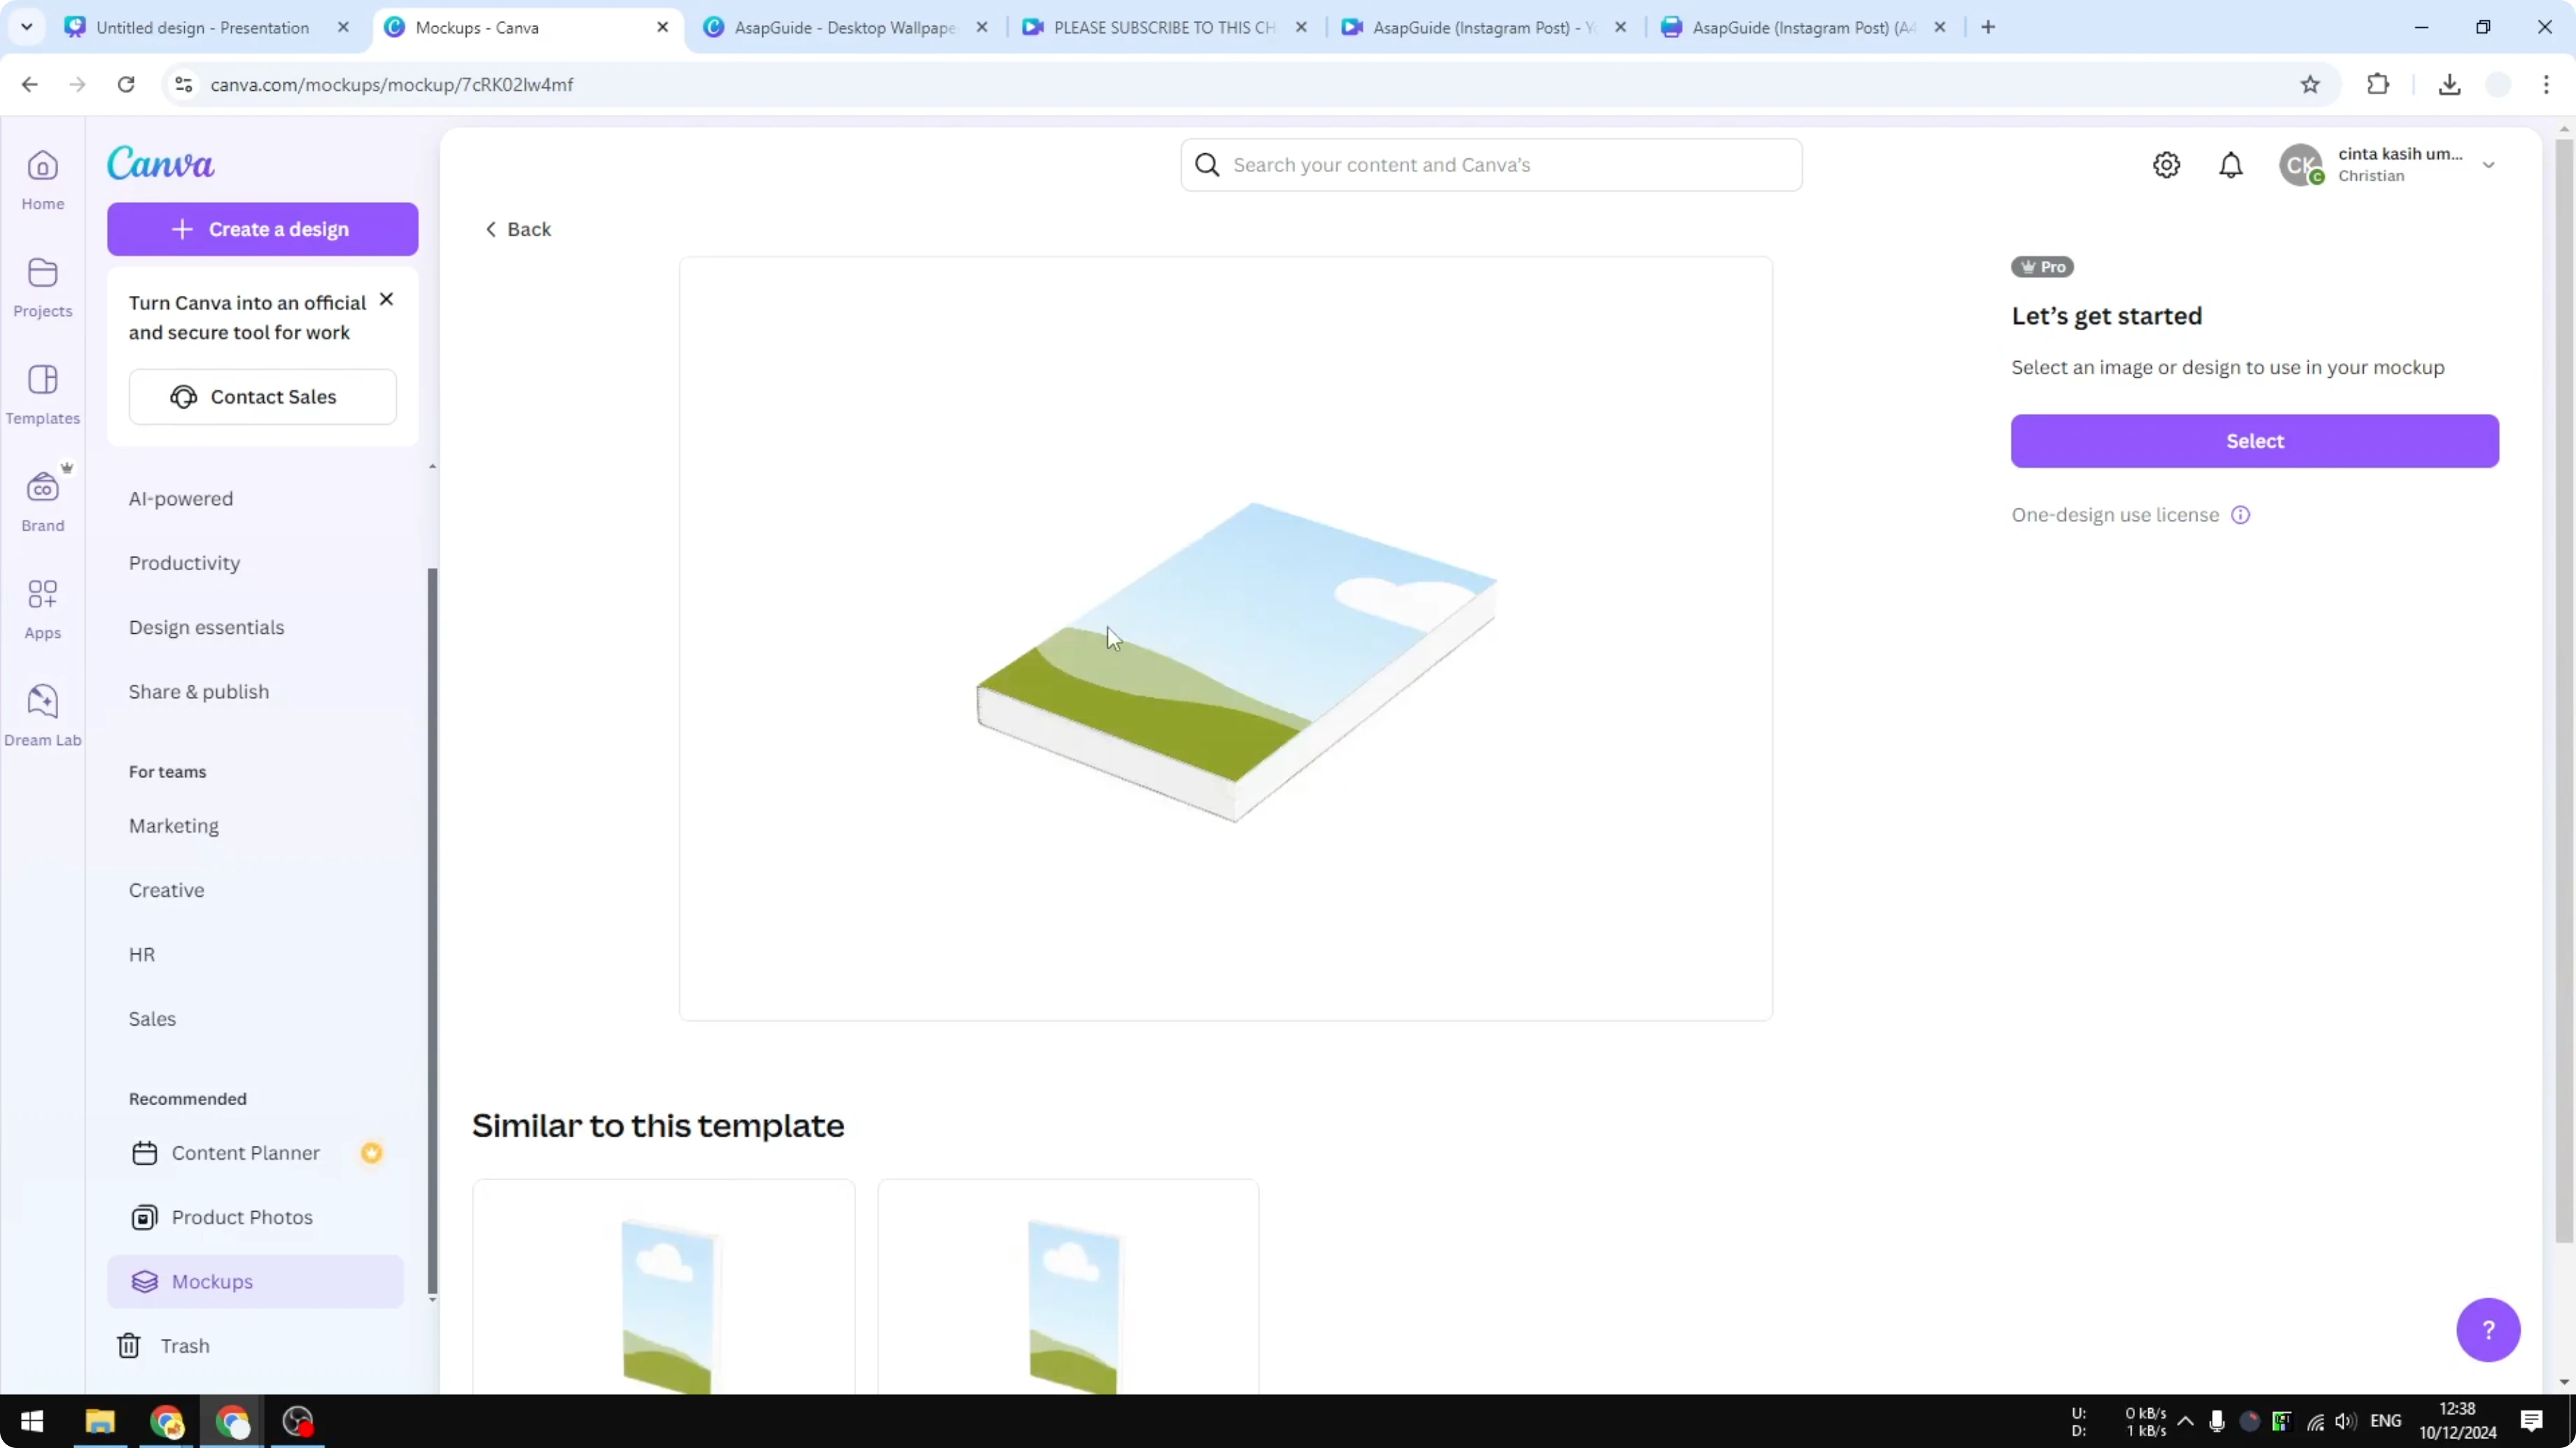Image resolution: width=2576 pixels, height=1448 pixels.
Task: Open Content Planner from Recommended
Action: coord(245,1152)
